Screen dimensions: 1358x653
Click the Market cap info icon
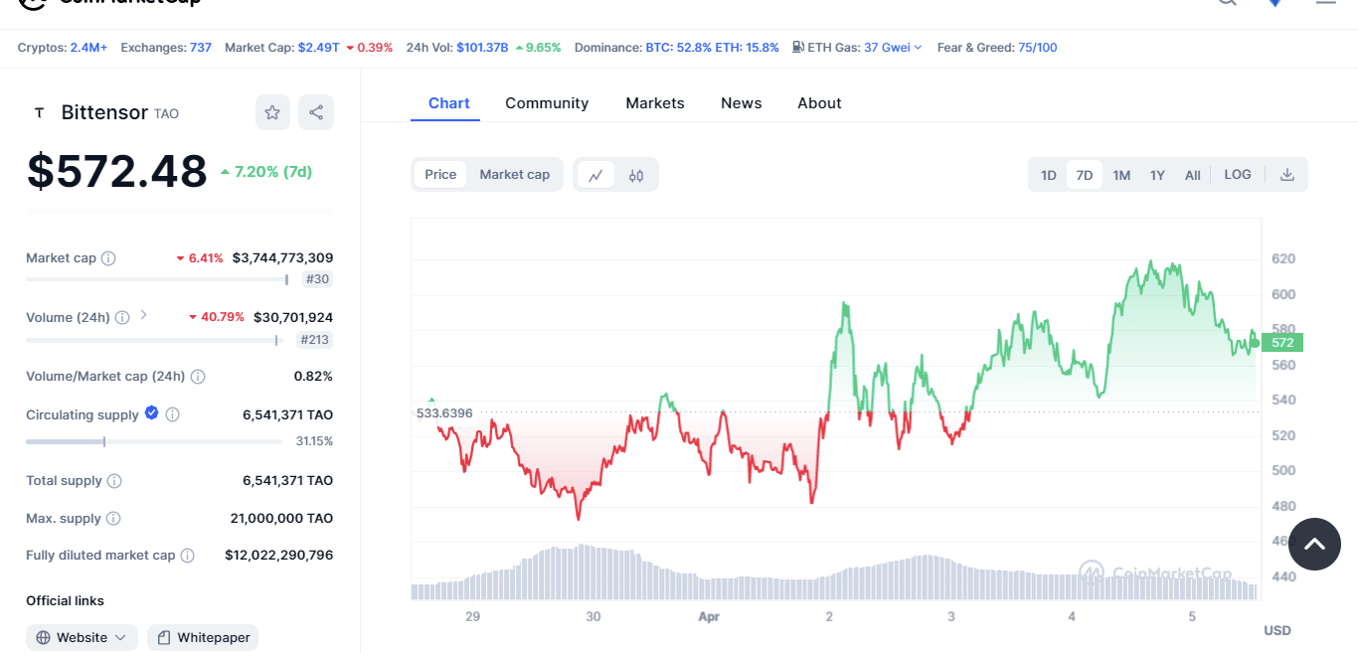(x=108, y=258)
